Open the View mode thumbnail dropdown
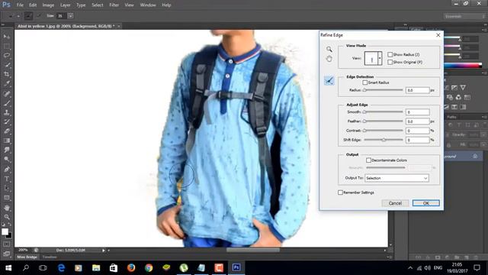 [380, 58]
